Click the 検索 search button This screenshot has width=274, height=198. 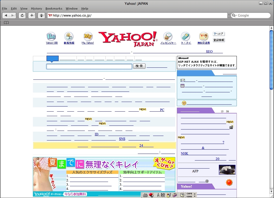(x=139, y=66)
